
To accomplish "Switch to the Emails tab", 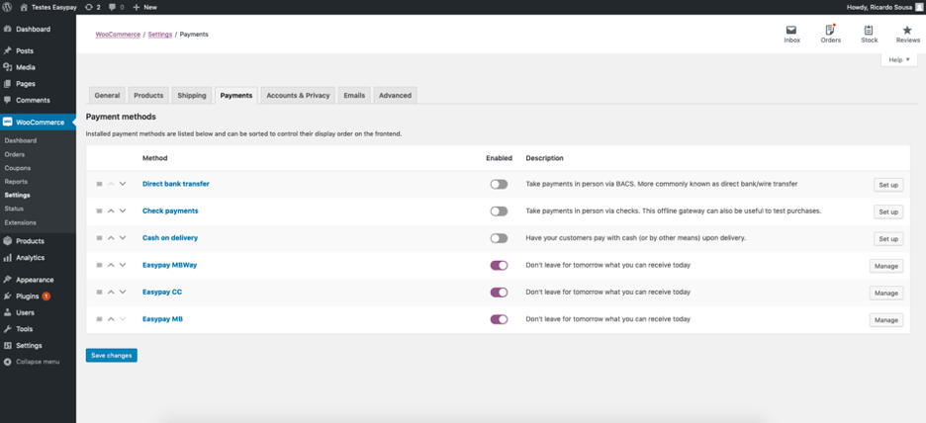I will [354, 95].
